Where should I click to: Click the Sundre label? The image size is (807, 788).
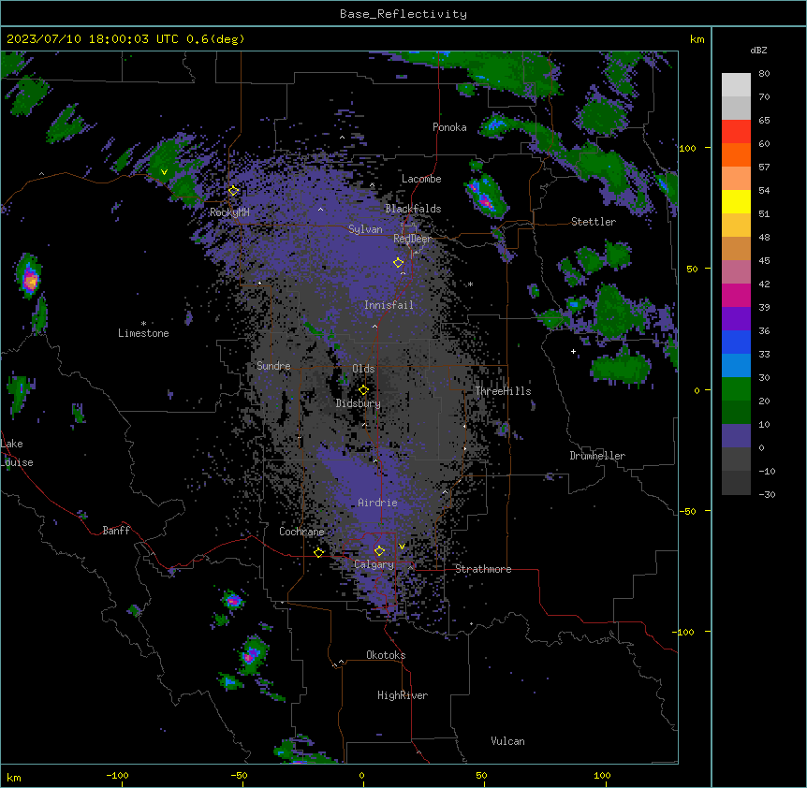[x=273, y=366]
